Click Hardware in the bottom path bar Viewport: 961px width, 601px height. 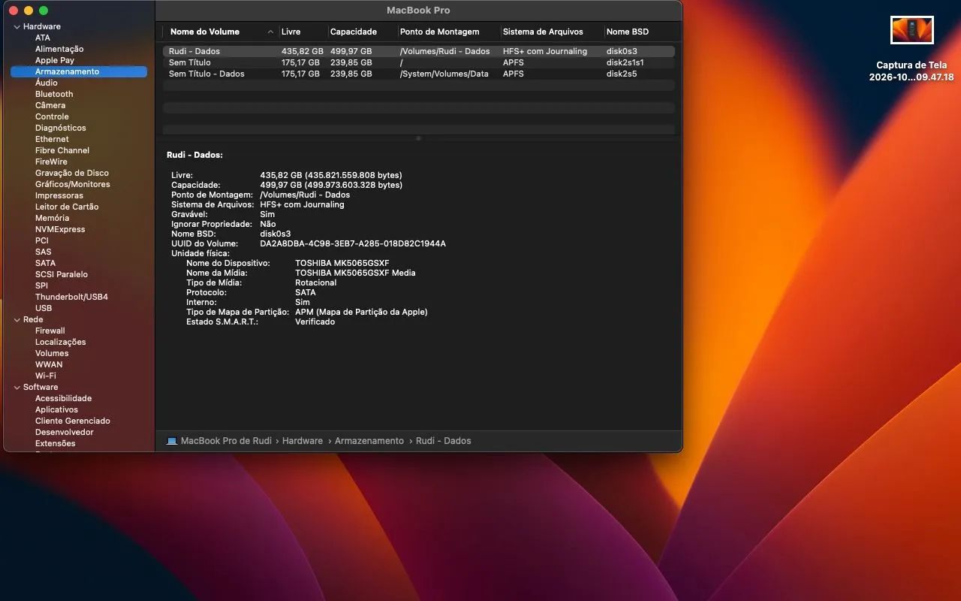(x=303, y=441)
